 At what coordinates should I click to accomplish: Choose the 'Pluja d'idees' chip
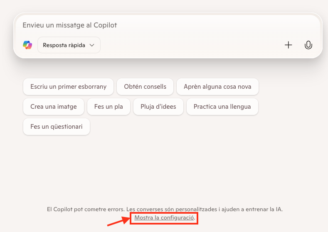[158, 107]
